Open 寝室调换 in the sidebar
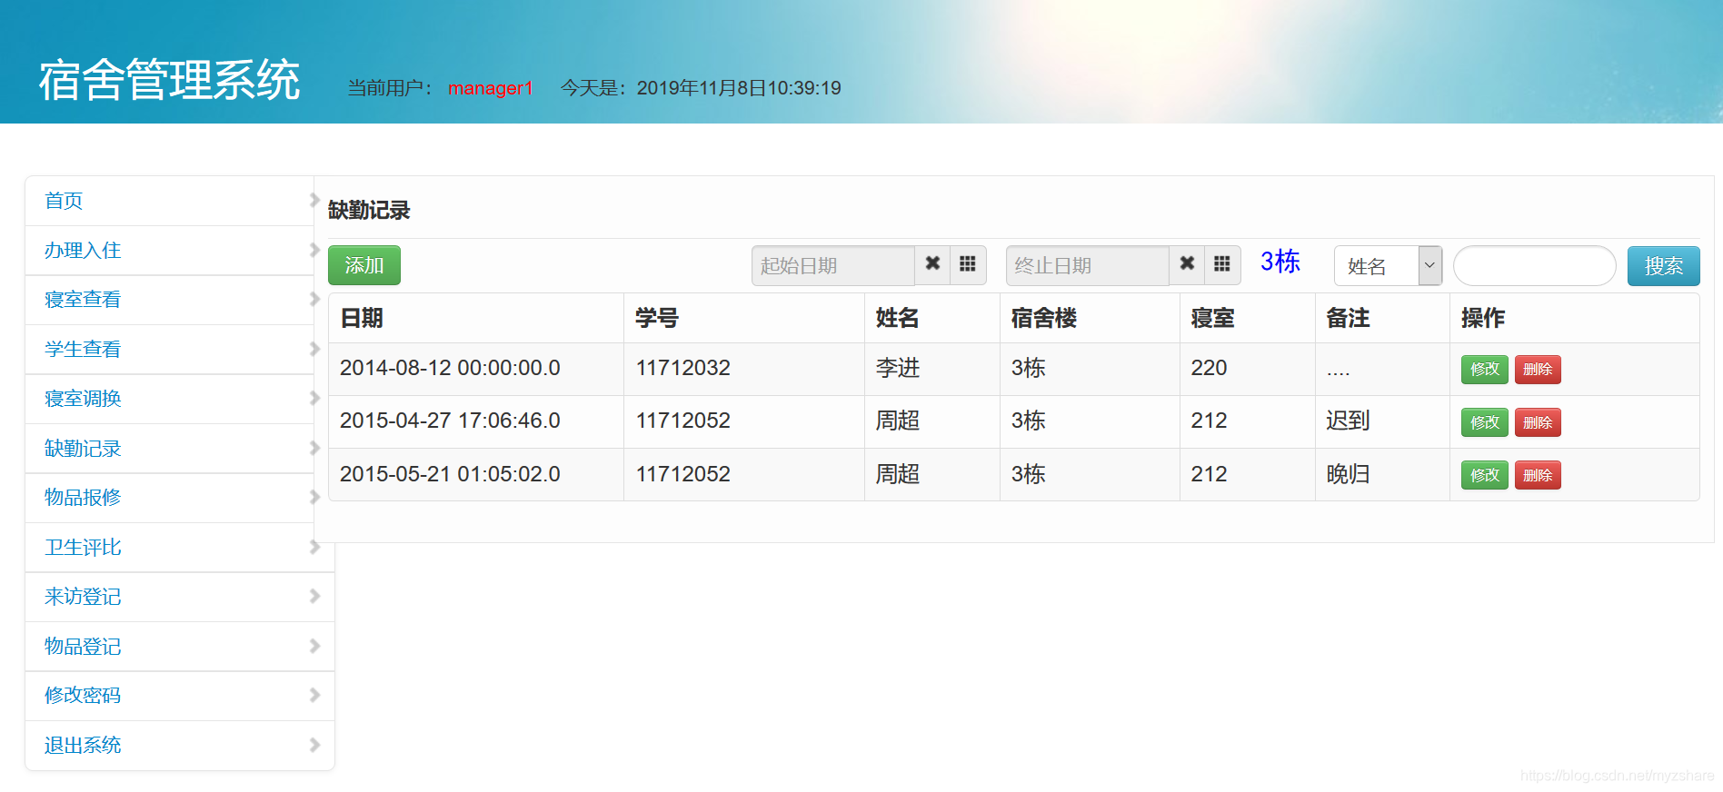 pyautogui.click(x=83, y=398)
